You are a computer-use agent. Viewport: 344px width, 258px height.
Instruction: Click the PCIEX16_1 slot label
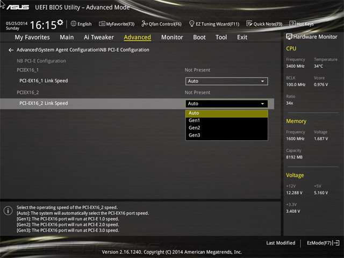(x=27, y=70)
